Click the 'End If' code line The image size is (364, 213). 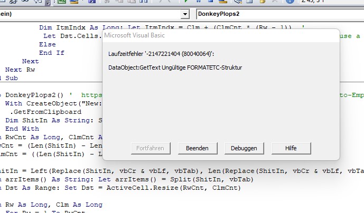click(52, 53)
